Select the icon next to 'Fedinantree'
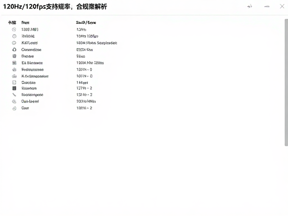Screen dimensions: 288x216 coord(14,70)
